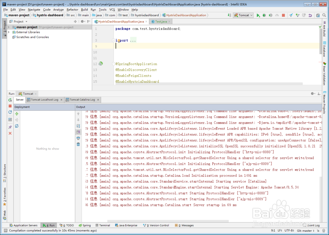The image size is (329, 235).
Task: Rerun Tomcat in the Run panel
Action: 10,100
